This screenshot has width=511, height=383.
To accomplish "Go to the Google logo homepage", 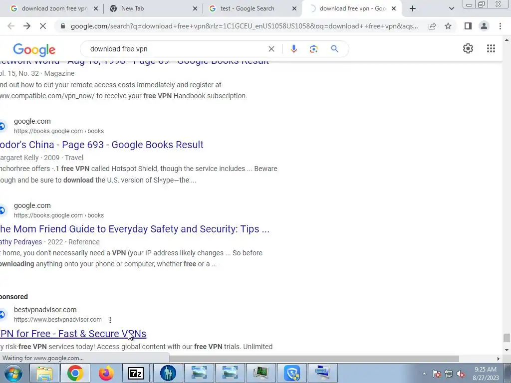I will click(x=34, y=50).
